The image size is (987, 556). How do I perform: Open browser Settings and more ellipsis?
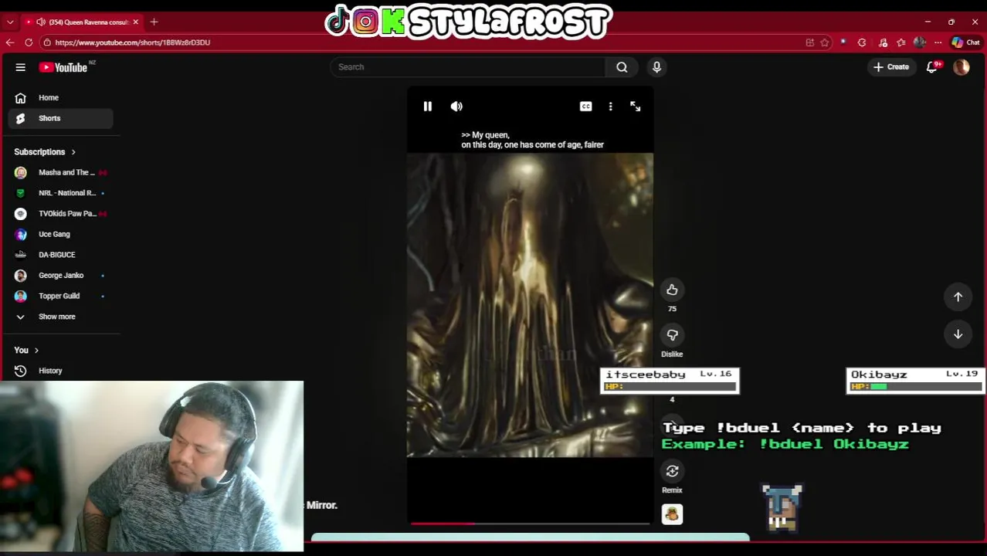click(938, 42)
